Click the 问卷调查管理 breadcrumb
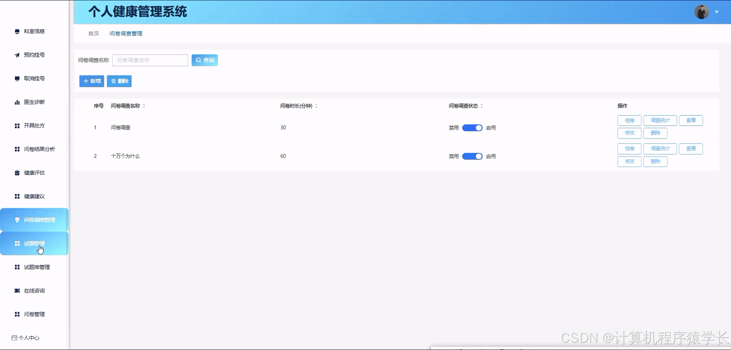731x350 pixels. pos(126,34)
